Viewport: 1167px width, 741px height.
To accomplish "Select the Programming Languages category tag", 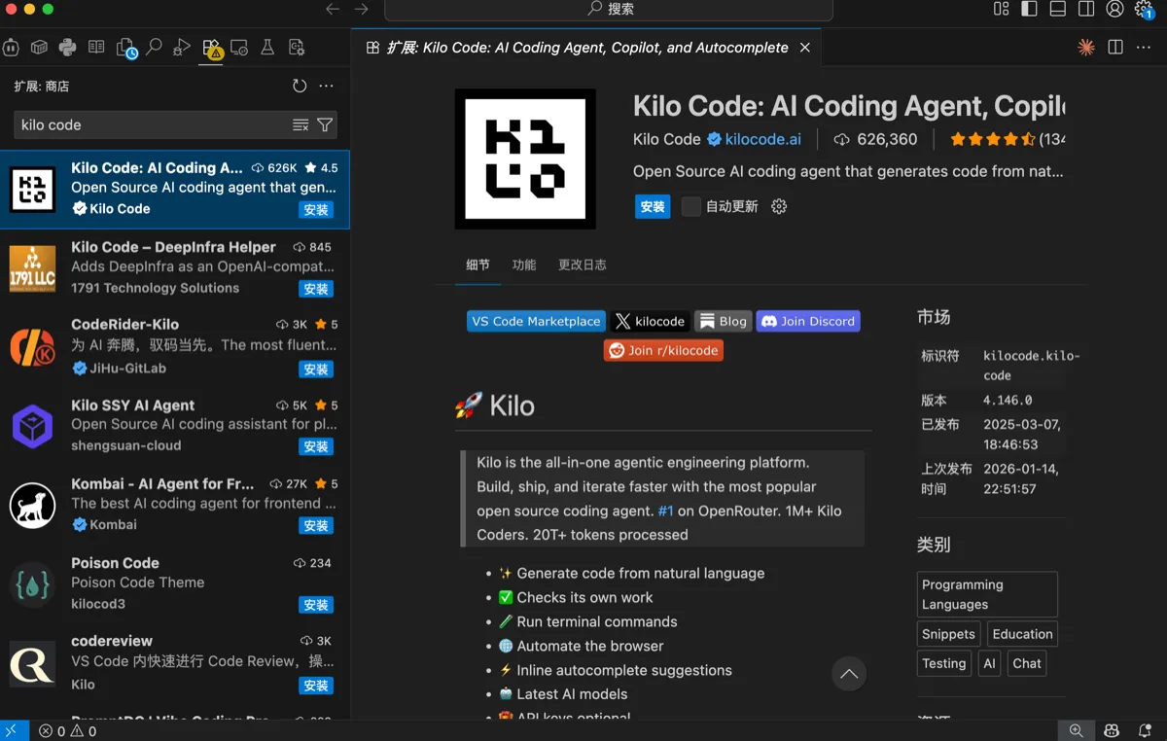I will [x=987, y=594].
